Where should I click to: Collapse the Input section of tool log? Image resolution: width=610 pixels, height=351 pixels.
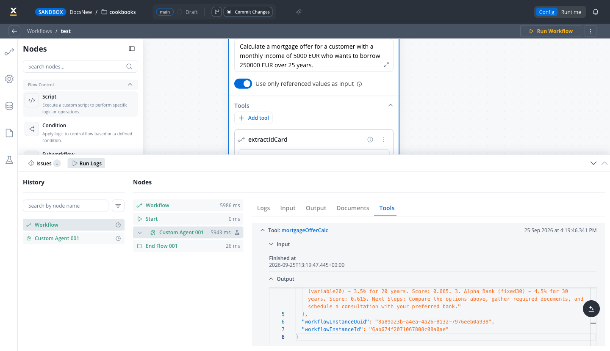tap(272, 244)
